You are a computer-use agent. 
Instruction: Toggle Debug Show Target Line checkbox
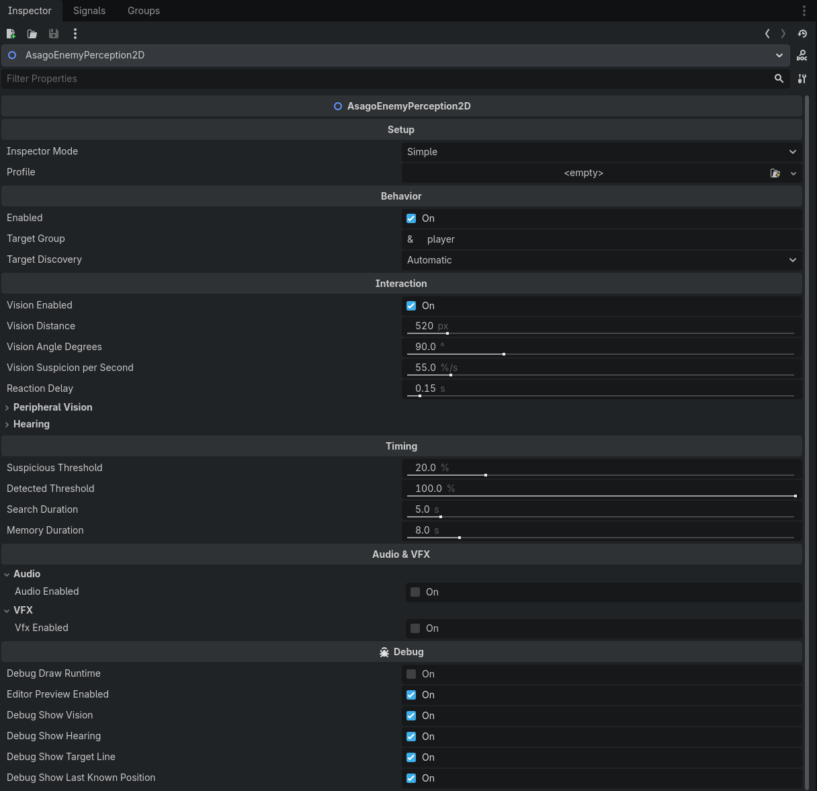(411, 757)
